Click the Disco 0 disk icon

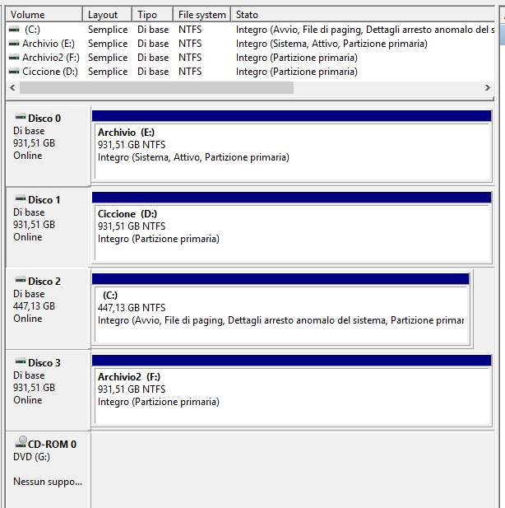point(20,118)
